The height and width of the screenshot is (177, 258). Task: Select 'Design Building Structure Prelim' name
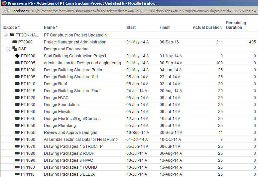(73, 70)
